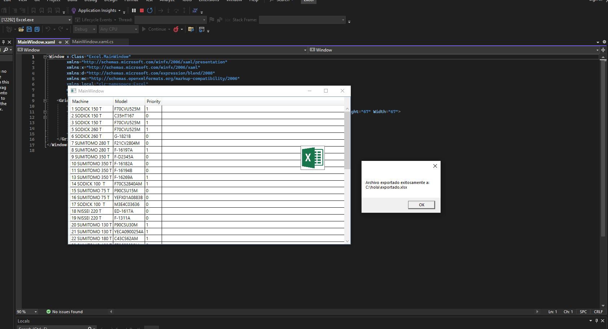The height and width of the screenshot is (329, 608).
Task: Sort the grid by the Machine column header
Action: (x=91, y=102)
